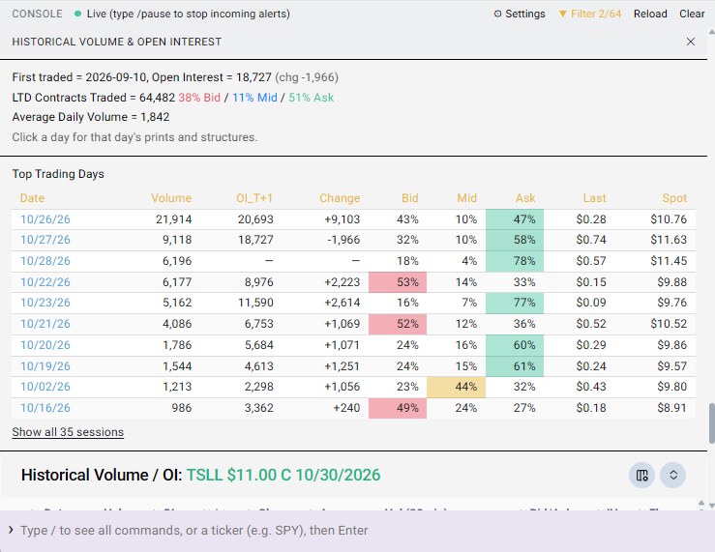Open the 10/19/26 trading day
Screen dimensions: 715x552
45,366
